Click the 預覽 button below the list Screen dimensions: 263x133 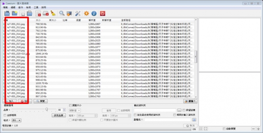(41, 101)
